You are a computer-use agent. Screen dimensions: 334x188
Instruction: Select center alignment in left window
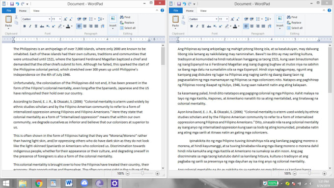tap(85, 26)
